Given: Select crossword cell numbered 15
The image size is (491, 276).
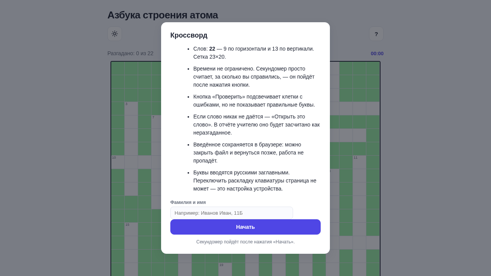Looking at the screenshot, I should click(x=131, y=229).
